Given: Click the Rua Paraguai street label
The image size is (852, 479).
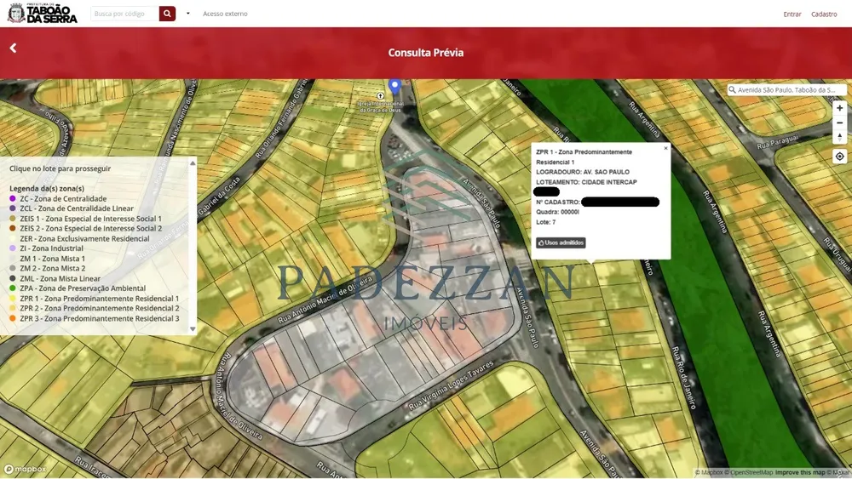Looking at the screenshot, I should [x=778, y=142].
